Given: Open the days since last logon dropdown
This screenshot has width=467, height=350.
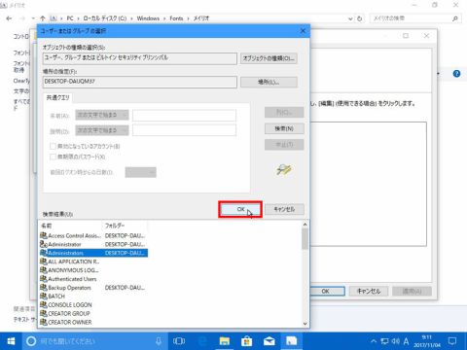Looking at the screenshot, I should (x=140, y=172).
